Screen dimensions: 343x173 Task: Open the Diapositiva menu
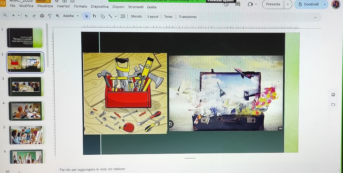point(100,6)
